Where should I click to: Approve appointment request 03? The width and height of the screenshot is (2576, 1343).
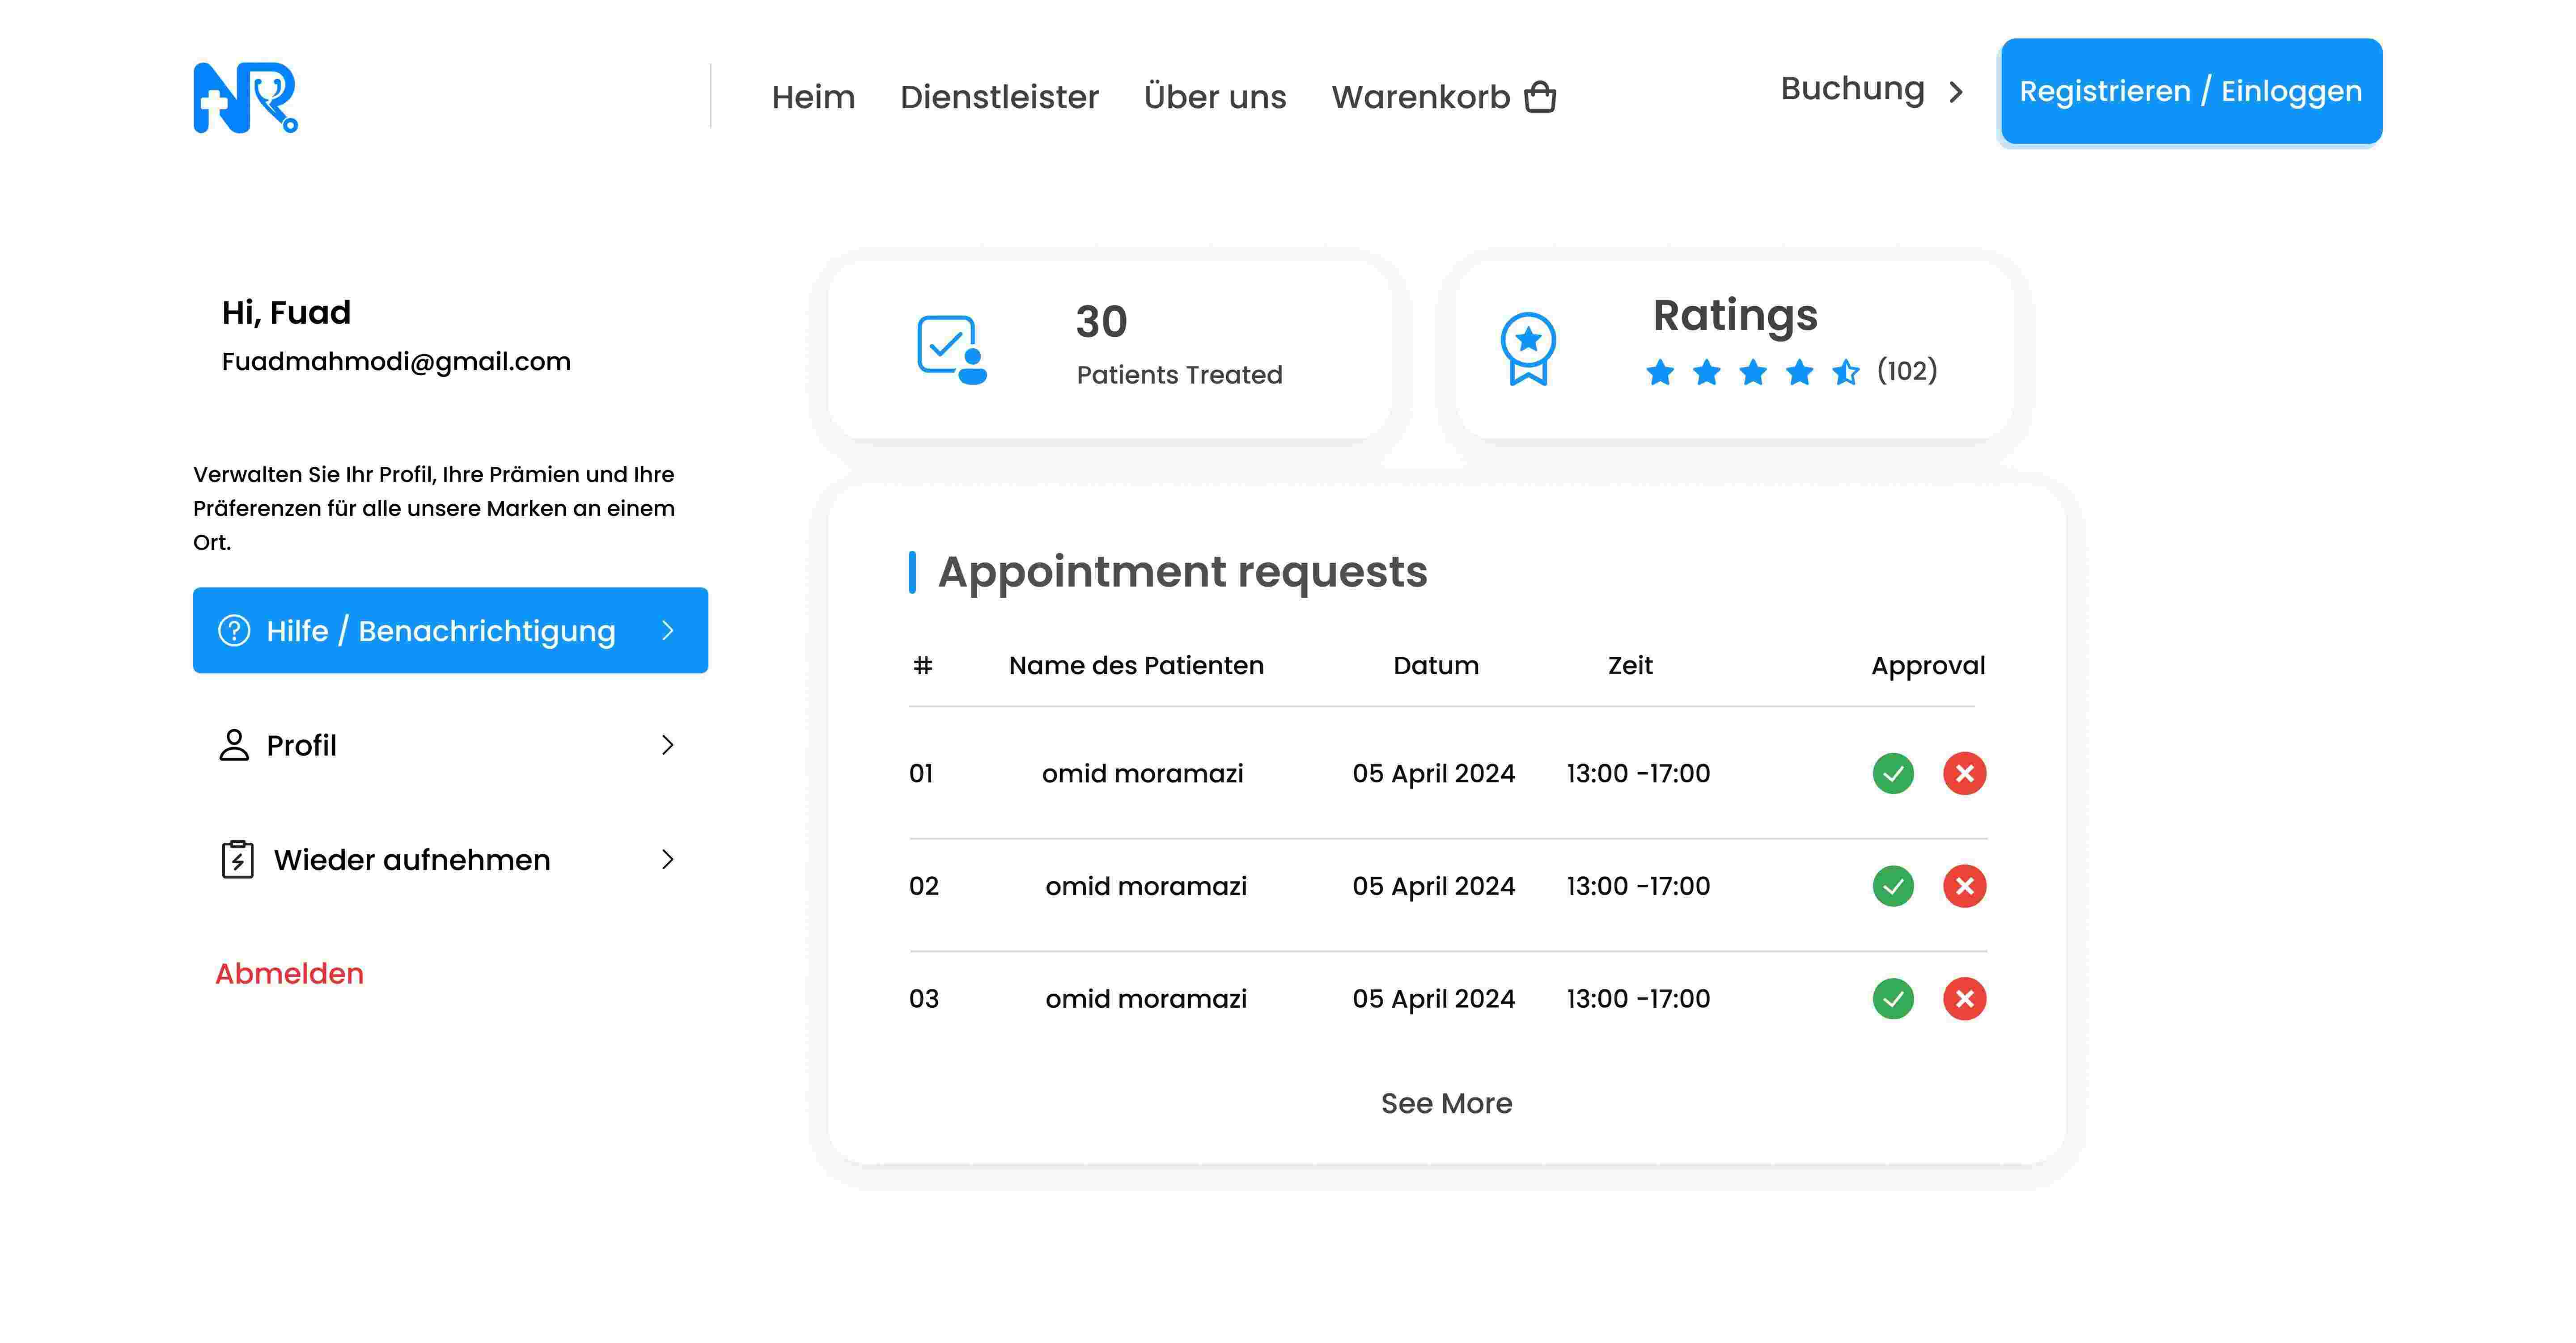tap(1893, 999)
